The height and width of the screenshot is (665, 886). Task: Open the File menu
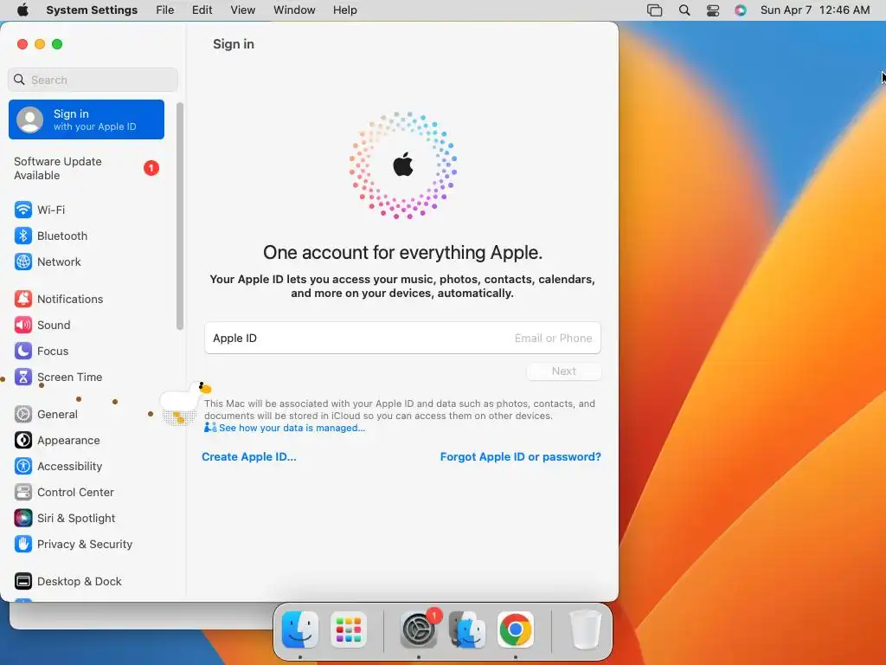[165, 10]
